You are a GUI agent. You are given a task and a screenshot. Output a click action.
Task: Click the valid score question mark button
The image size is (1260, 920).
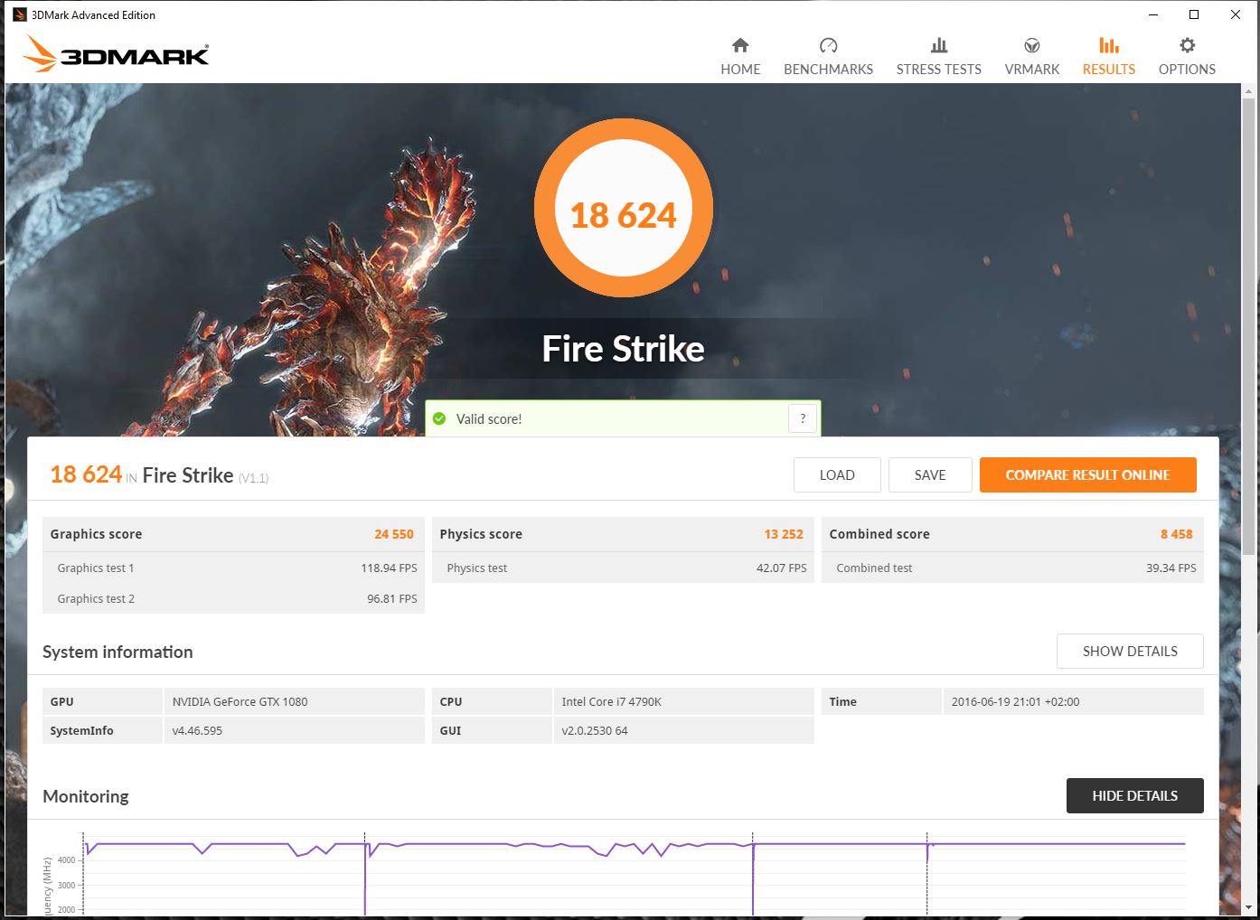tap(803, 418)
